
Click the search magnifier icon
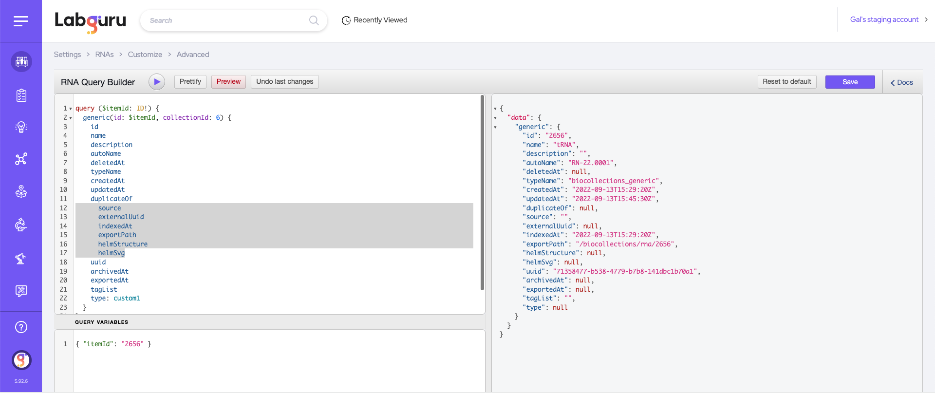click(x=314, y=20)
